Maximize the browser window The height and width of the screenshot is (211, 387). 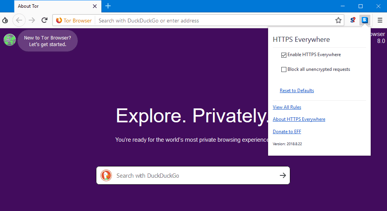[361, 6]
